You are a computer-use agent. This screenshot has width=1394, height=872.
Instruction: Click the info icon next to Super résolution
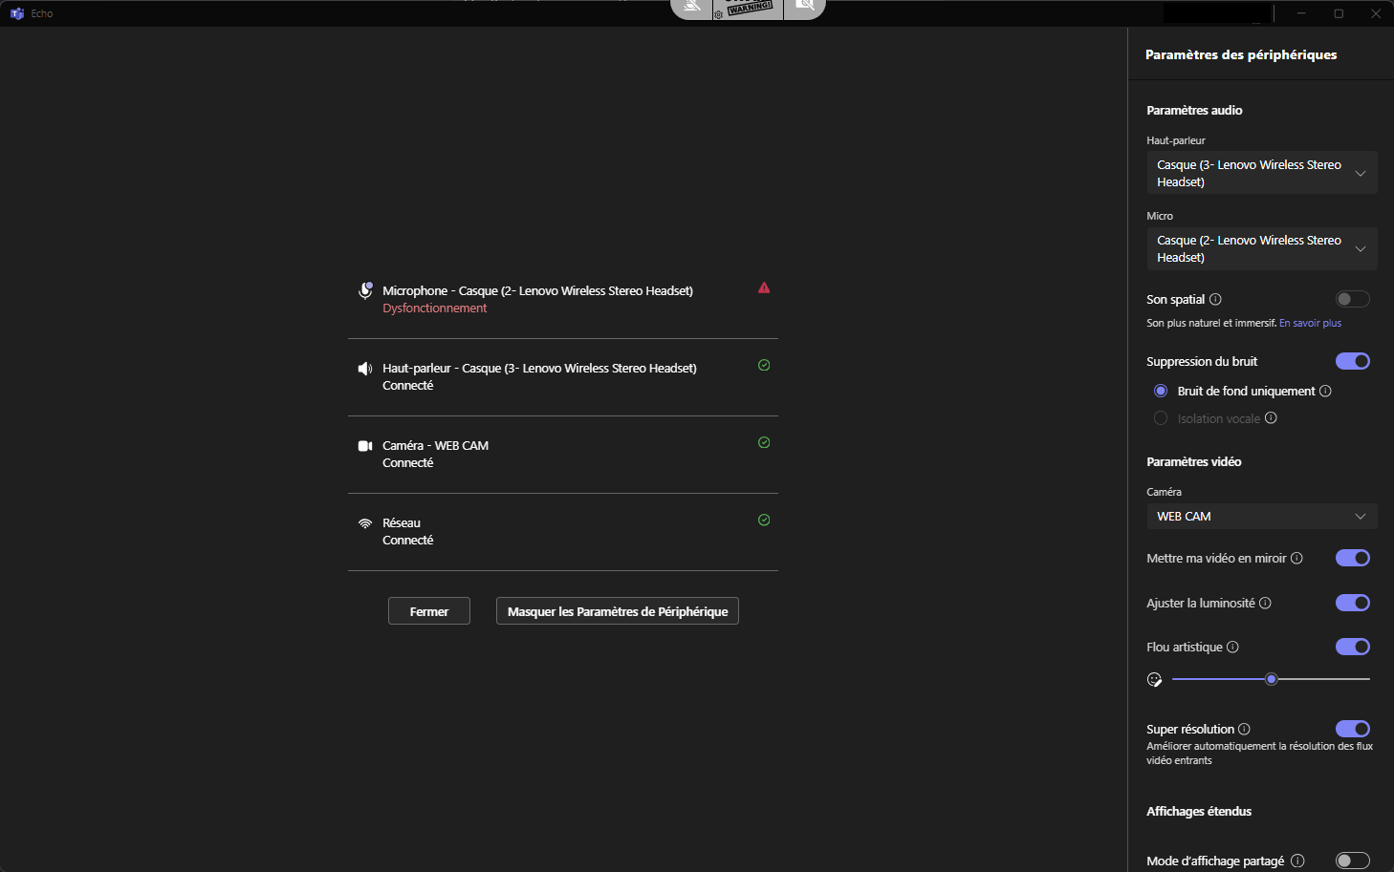tap(1244, 729)
